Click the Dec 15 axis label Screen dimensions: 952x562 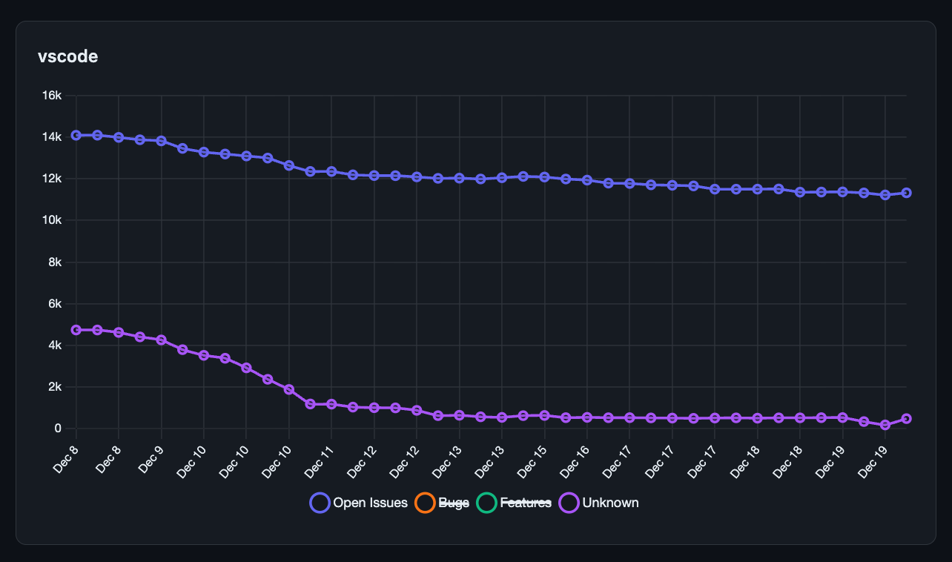coord(531,461)
